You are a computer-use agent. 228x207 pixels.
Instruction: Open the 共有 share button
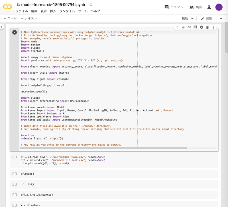pyautogui.click(x=196, y=7)
